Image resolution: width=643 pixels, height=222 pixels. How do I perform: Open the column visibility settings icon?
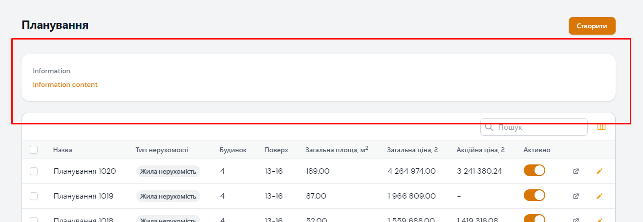point(601,127)
